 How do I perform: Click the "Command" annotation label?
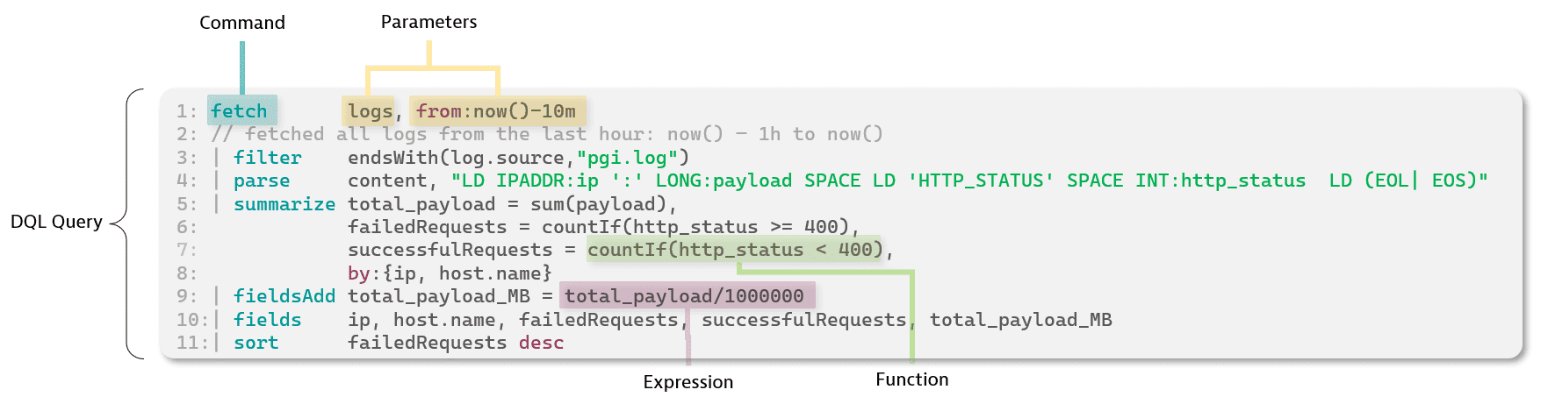click(x=242, y=23)
